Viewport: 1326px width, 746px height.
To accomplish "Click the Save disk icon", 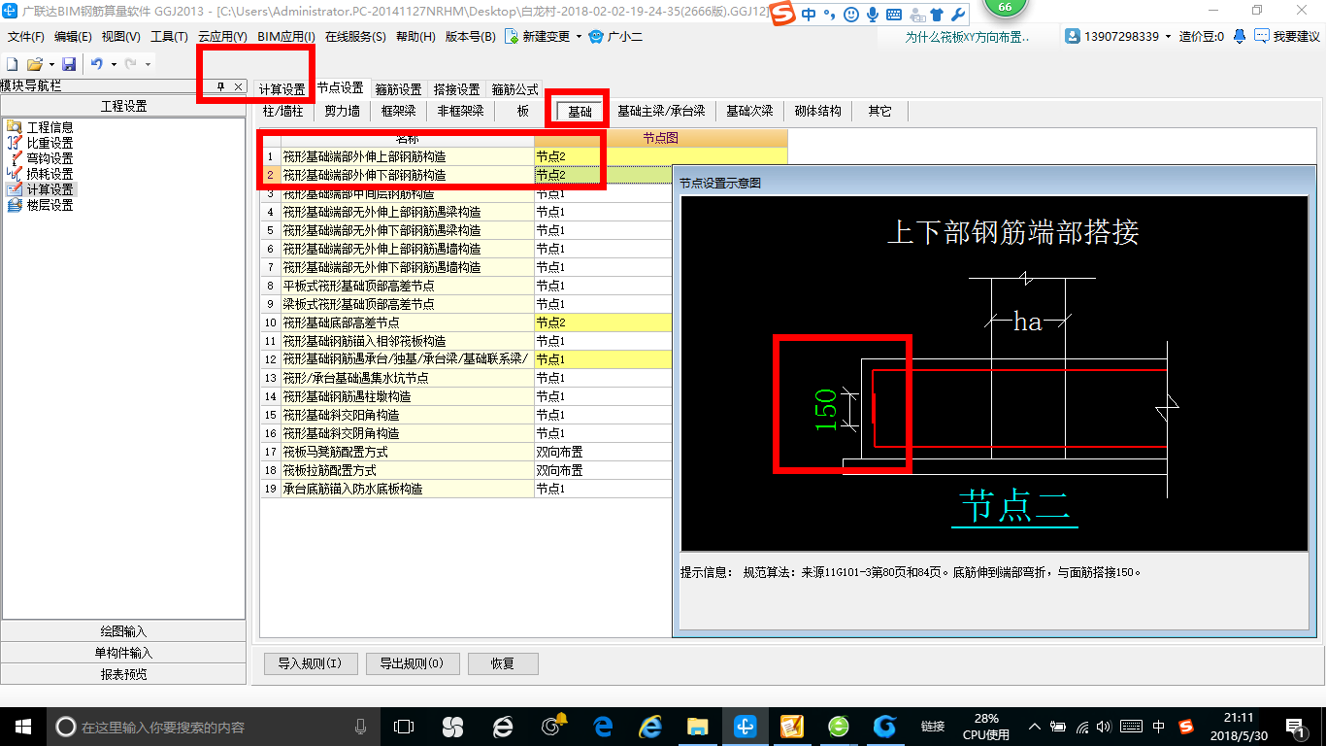I will point(69,64).
